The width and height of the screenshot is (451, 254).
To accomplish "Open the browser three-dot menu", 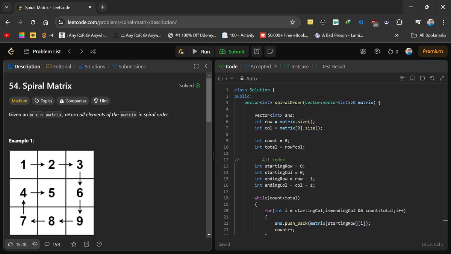I will pyautogui.click(x=443, y=22).
